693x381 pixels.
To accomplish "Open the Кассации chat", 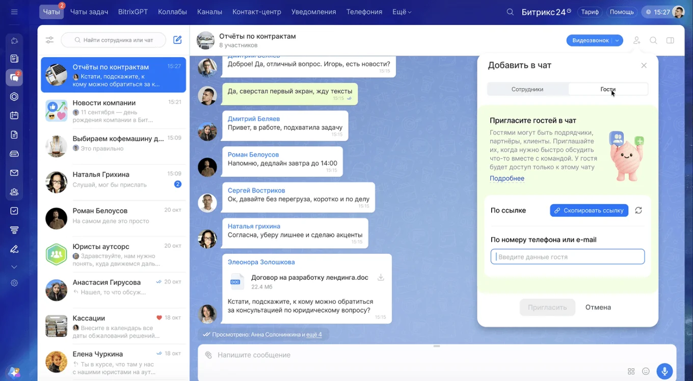I will click(113, 326).
